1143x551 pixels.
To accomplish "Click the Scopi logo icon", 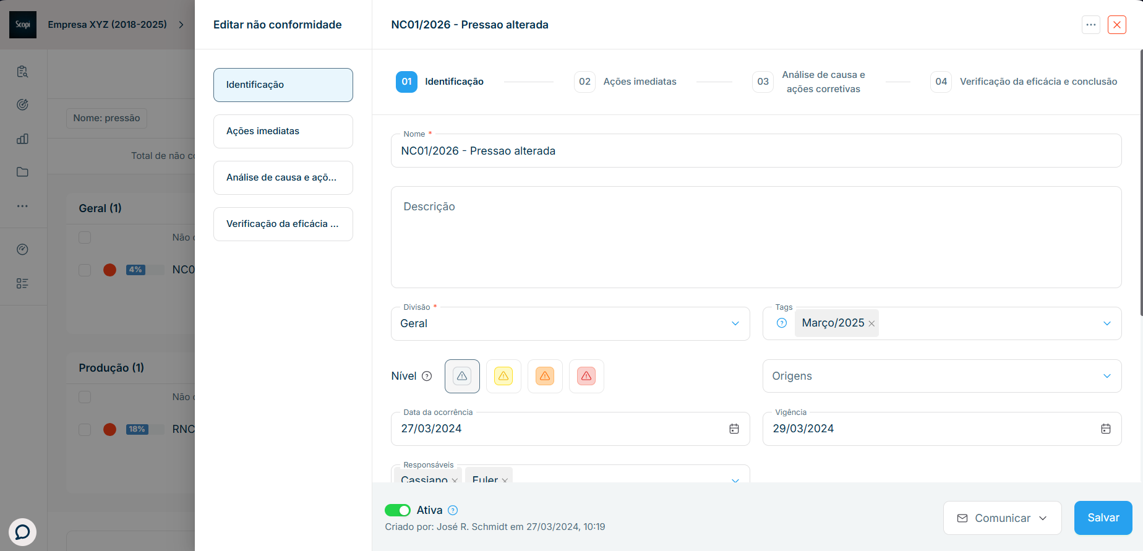I will pyautogui.click(x=23, y=25).
